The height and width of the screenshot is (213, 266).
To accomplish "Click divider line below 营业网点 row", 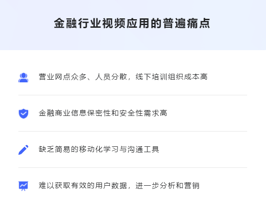I will click(133, 95).
